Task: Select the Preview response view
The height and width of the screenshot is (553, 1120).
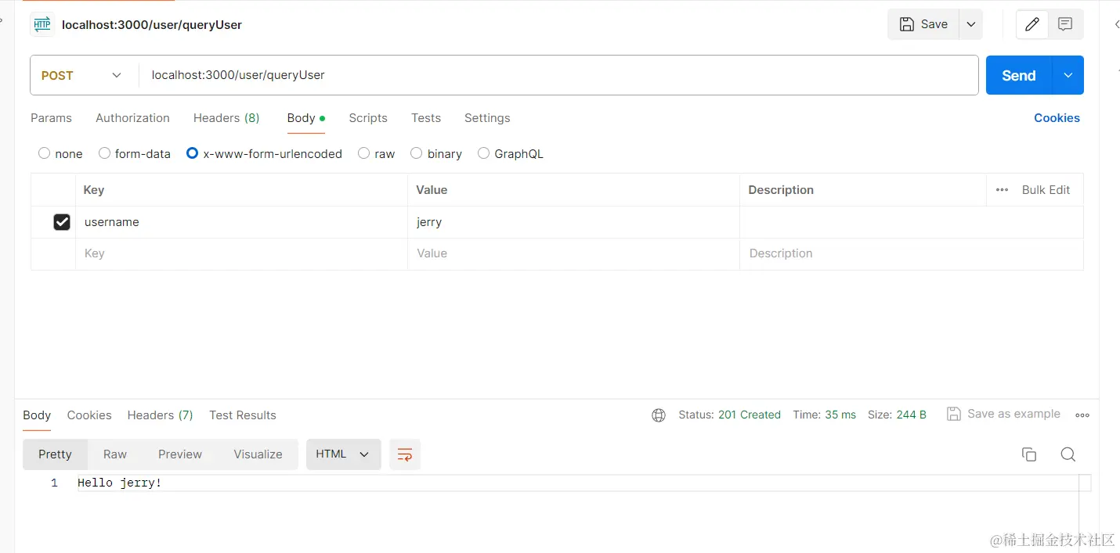Action: click(180, 454)
